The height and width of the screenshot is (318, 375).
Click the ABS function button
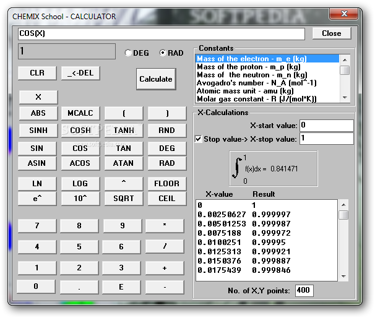click(x=38, y=113)
